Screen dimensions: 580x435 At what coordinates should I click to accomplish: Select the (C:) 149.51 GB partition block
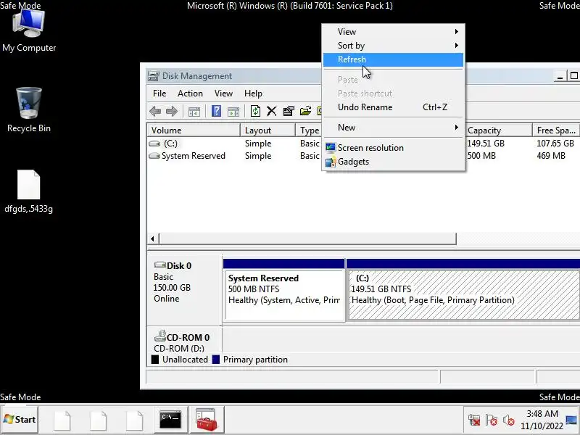pos(464,294)
